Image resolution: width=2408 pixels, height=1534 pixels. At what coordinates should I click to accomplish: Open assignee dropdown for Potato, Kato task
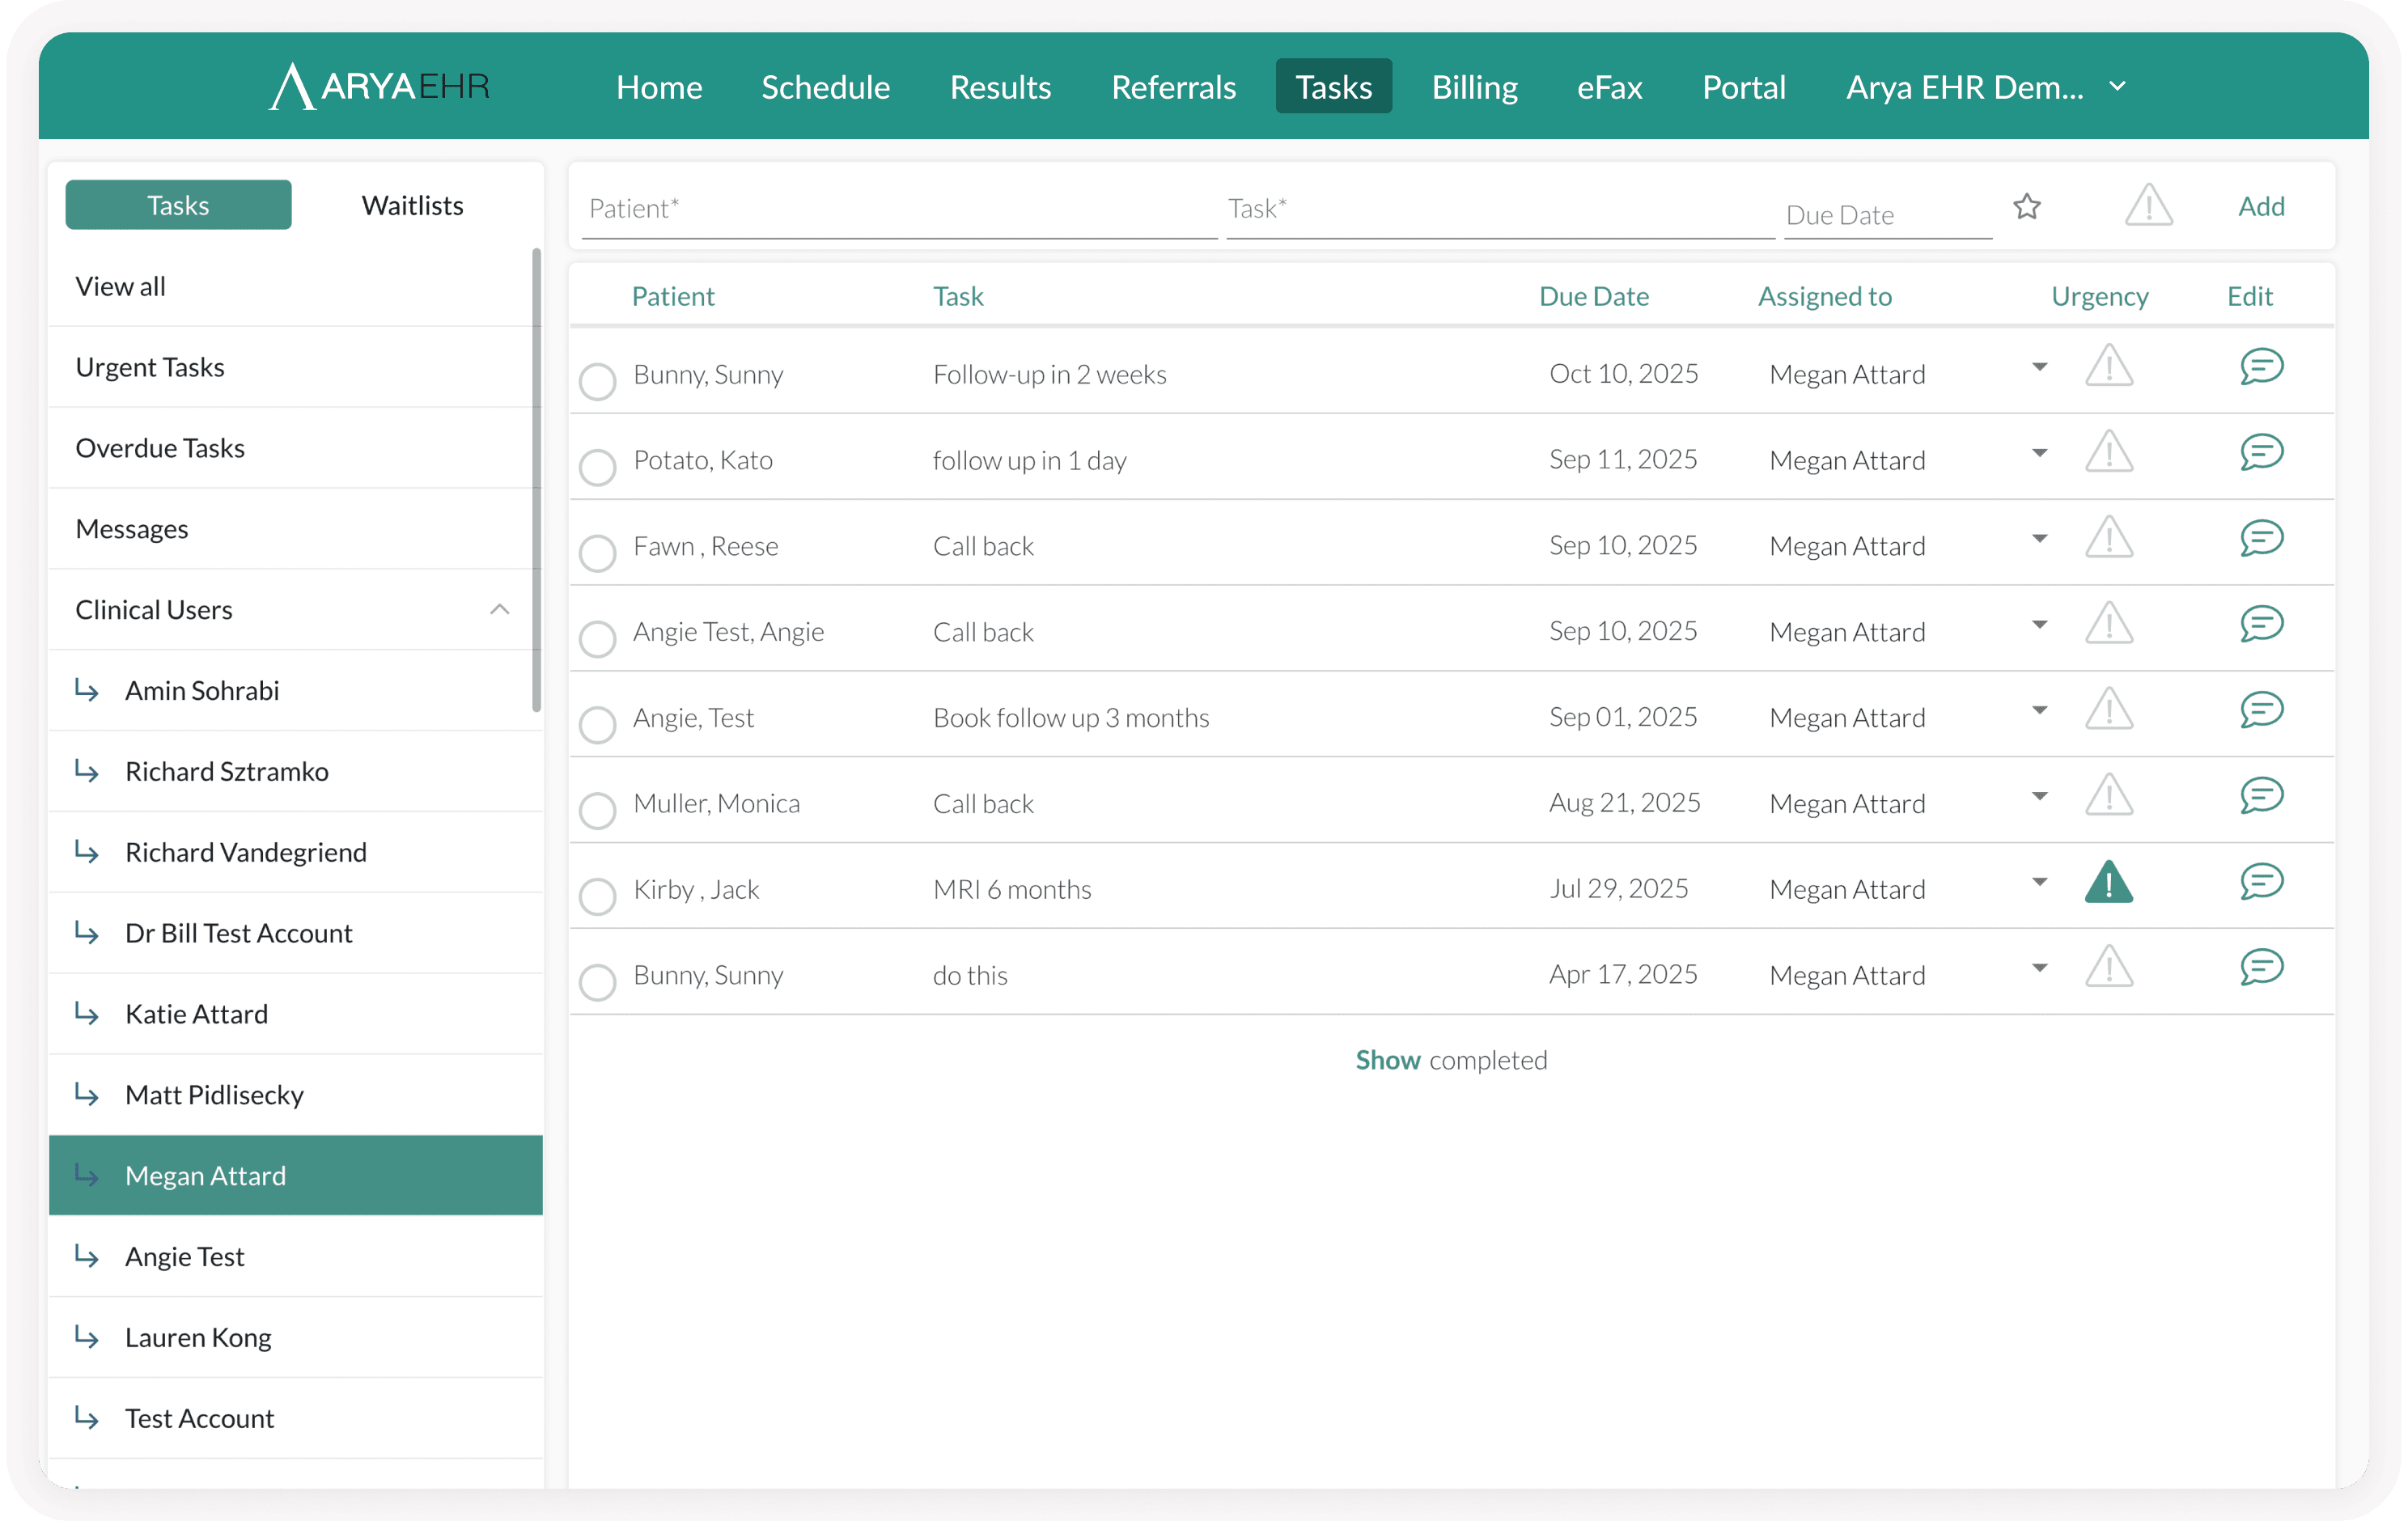2040,453
